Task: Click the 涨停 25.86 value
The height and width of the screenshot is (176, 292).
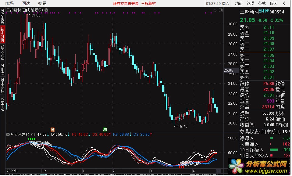Action: click(269, 84)
